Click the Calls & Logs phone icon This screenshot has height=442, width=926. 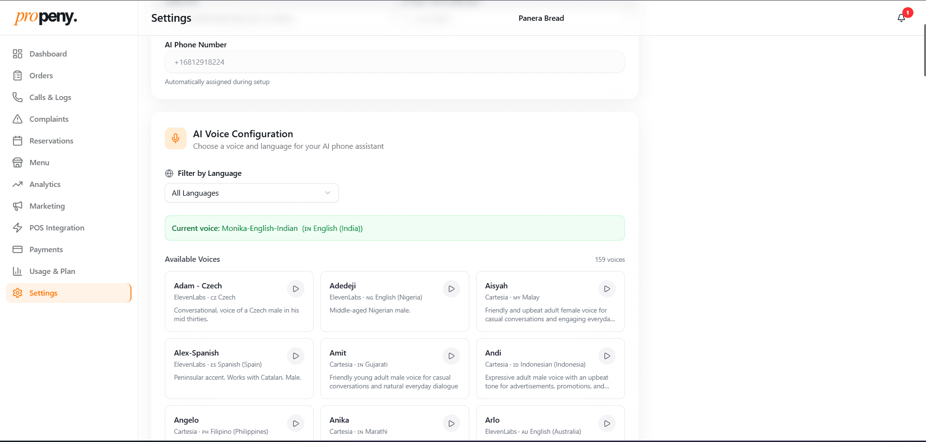[17, 97]
